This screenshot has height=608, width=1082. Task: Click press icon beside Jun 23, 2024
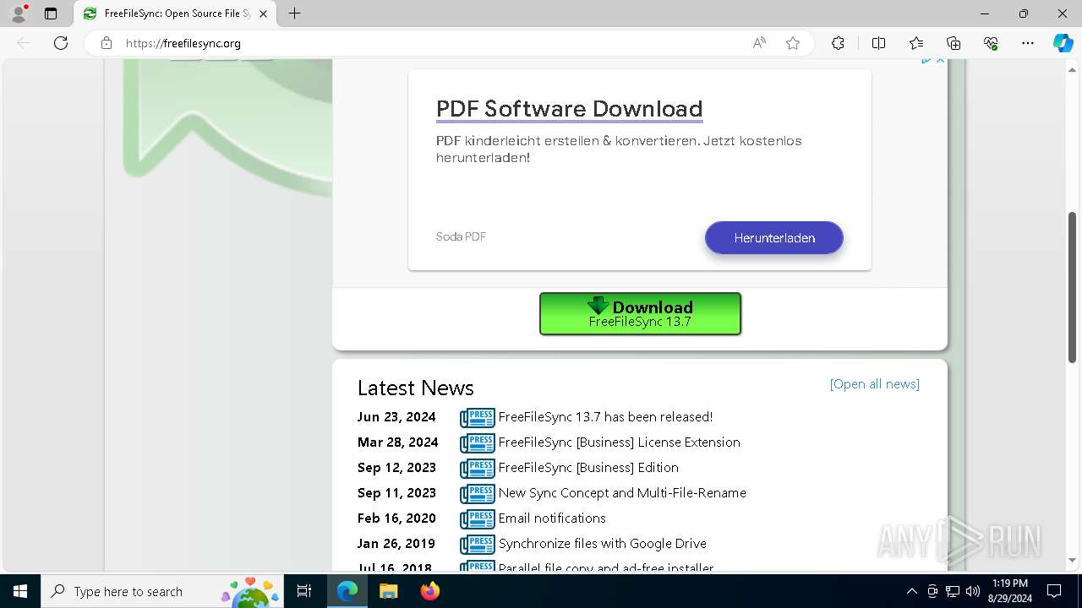(x=478, y=418)
